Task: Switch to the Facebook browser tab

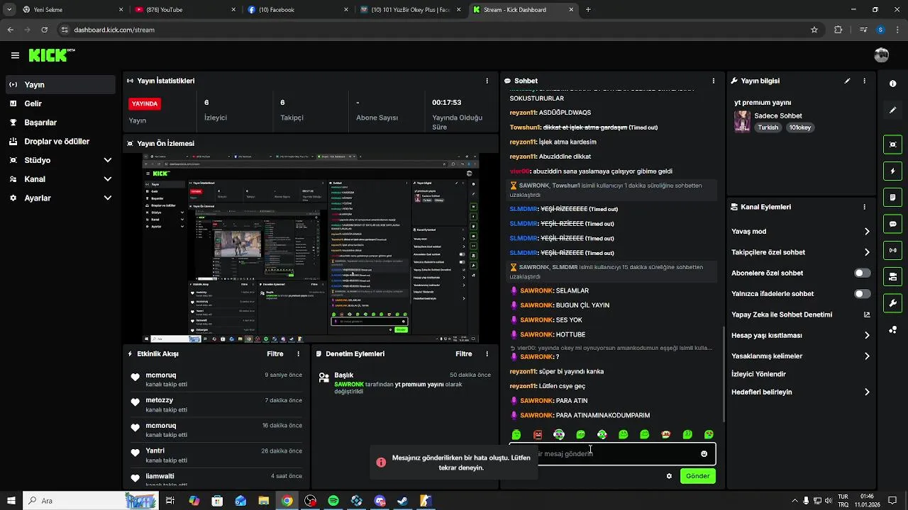Action: (x=298, y=10)
